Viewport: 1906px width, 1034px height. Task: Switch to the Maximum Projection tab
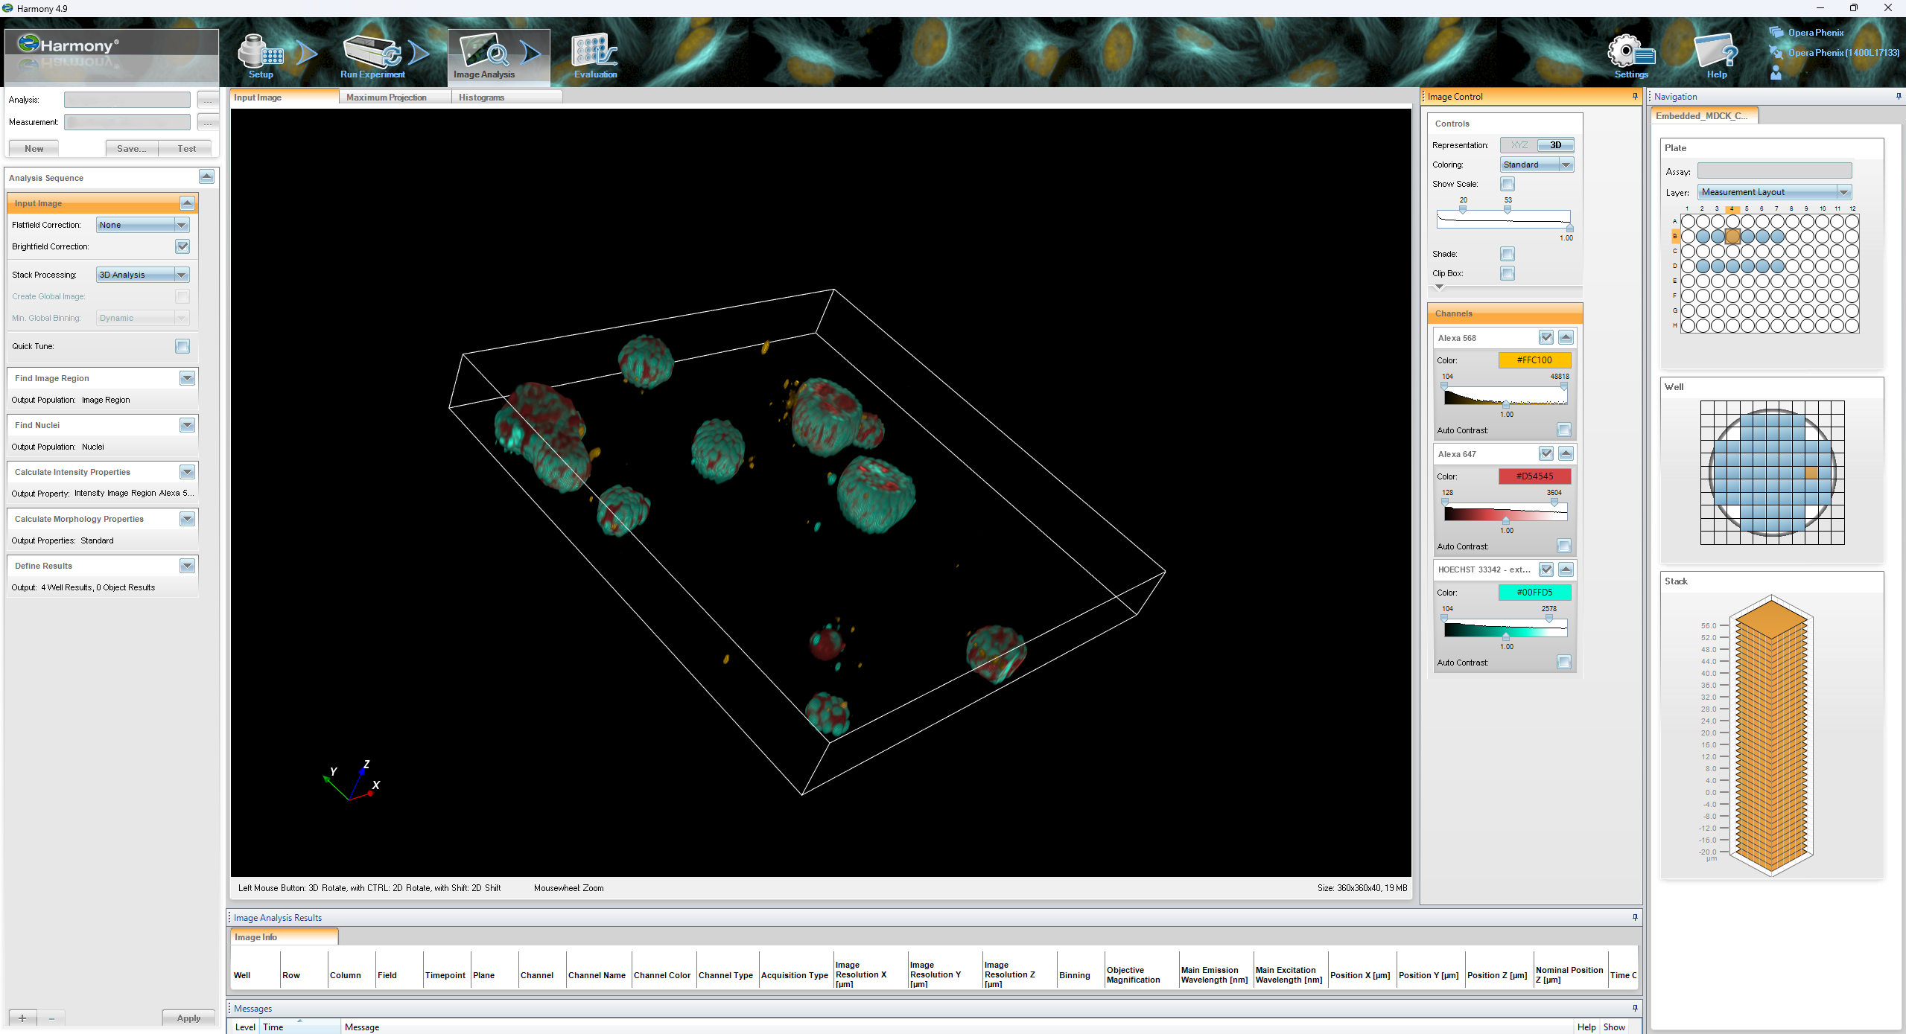point(386,98)
